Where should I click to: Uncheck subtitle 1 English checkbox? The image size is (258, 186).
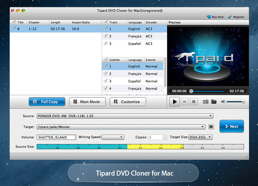(x=106, y=66)
